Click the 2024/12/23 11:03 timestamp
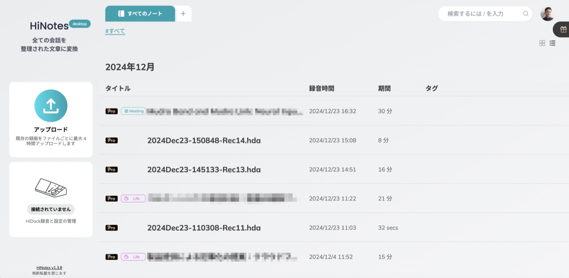Image resolution: width=569 pixels, height=278 pixels. click(332, 228)
